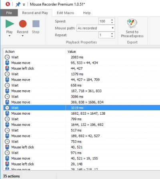Select clock icon of Wait 971 ms row
This screenshot has height=179, width=160.
(7, 153)
